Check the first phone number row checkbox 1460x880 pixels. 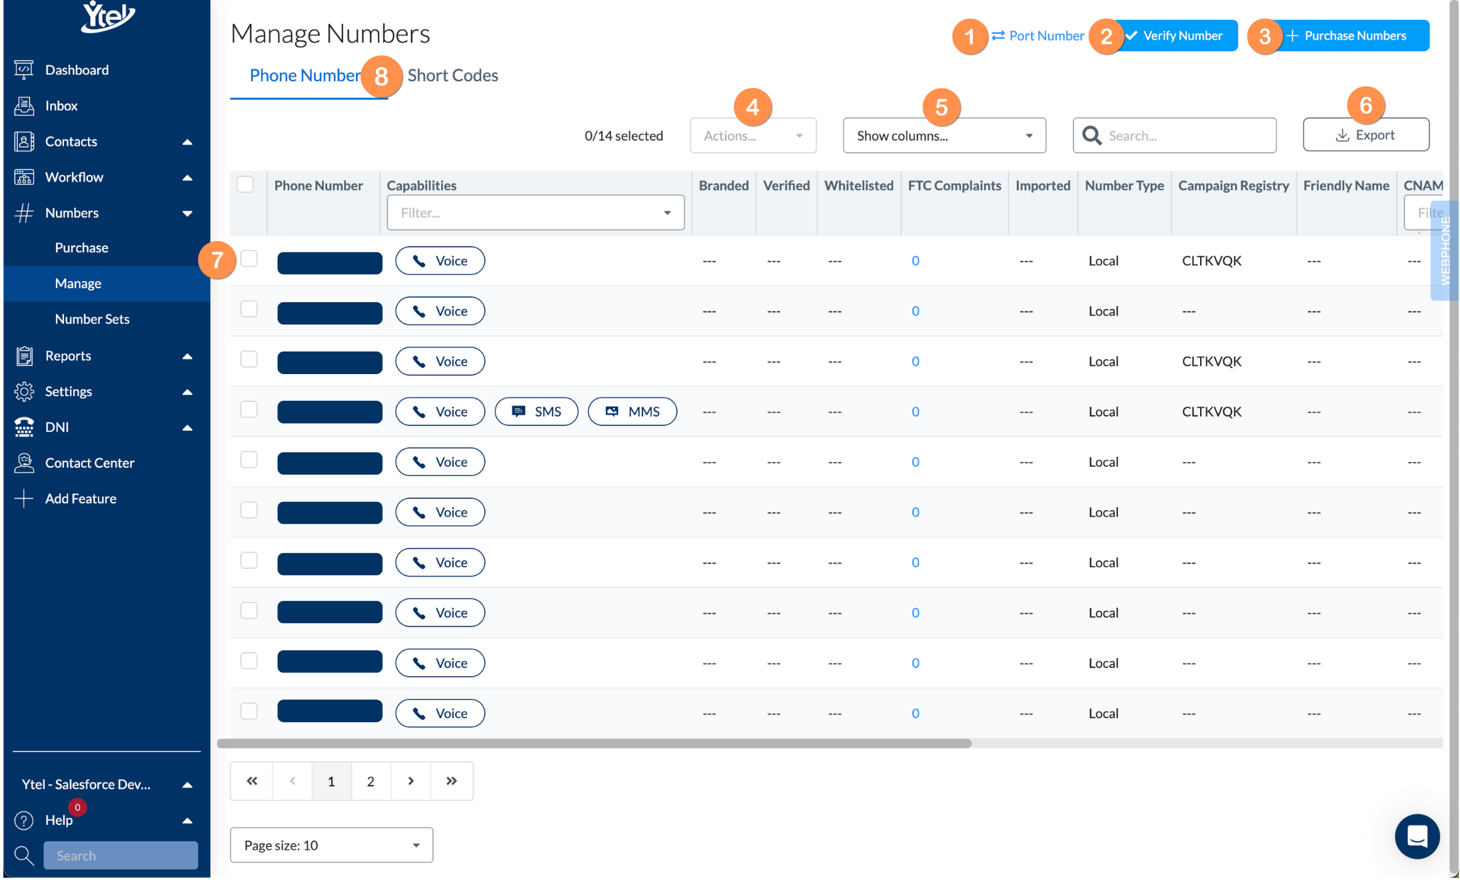click(249, 259)
